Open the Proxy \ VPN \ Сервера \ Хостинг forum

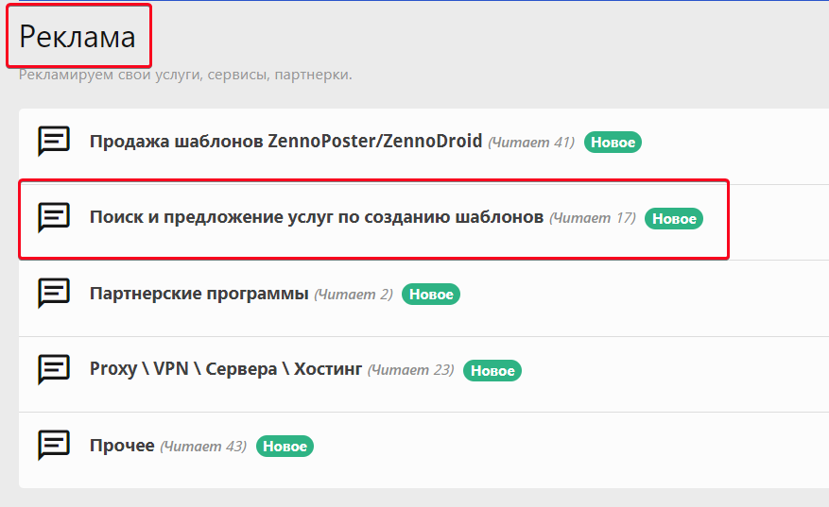pos(225,369)
